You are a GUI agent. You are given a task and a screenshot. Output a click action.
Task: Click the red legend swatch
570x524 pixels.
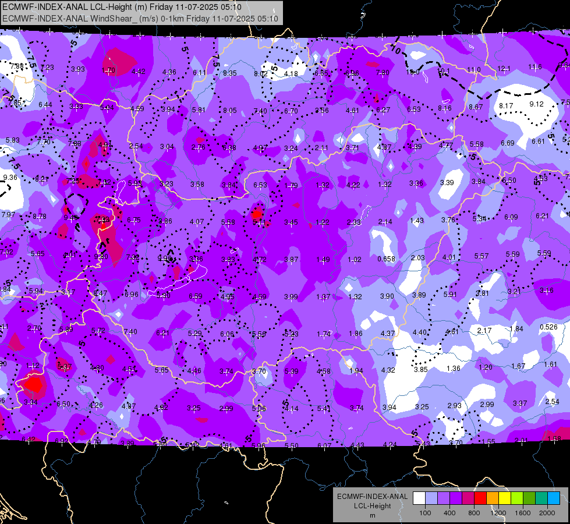(480, 498)
